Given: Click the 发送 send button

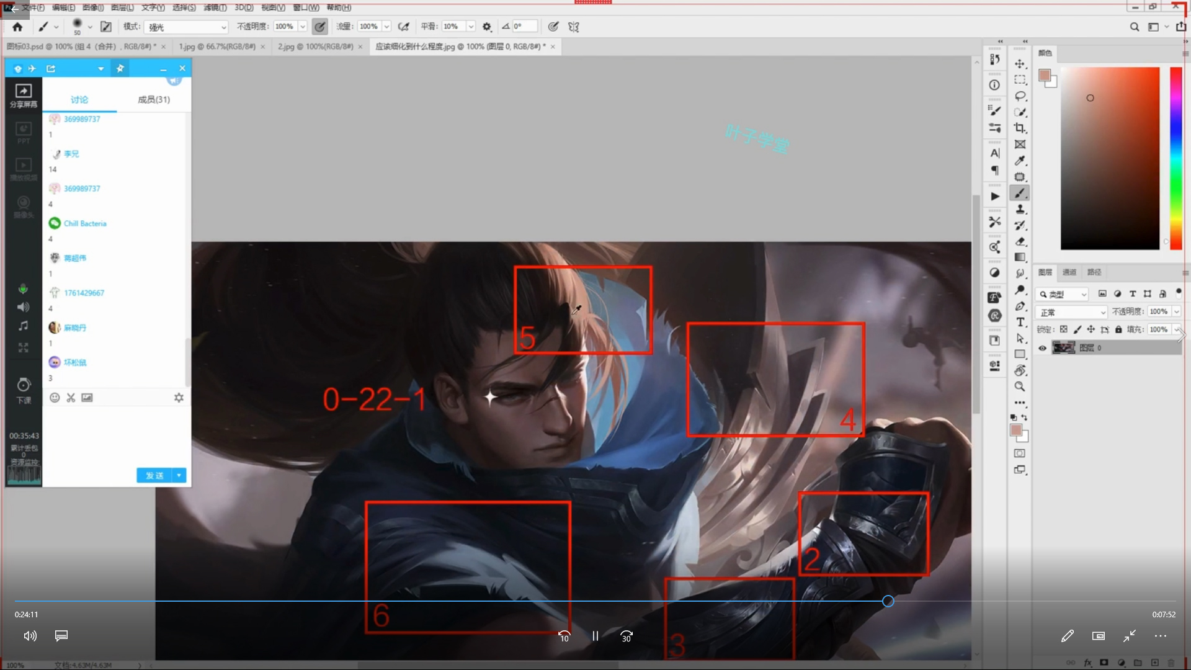Looking at the screenshot, I should pos(154,475).
